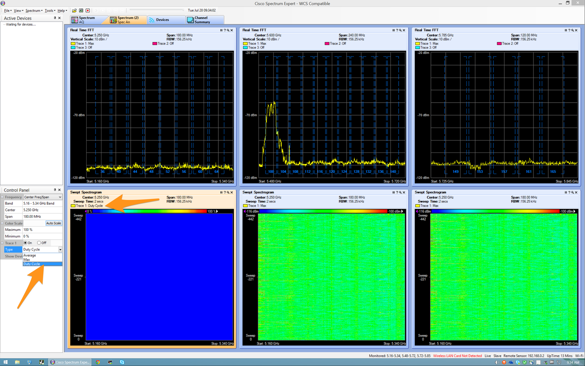Open help for the top-left Real Time FFT
The height and width of the screenshot is (366, 585).
coord(225,30)
